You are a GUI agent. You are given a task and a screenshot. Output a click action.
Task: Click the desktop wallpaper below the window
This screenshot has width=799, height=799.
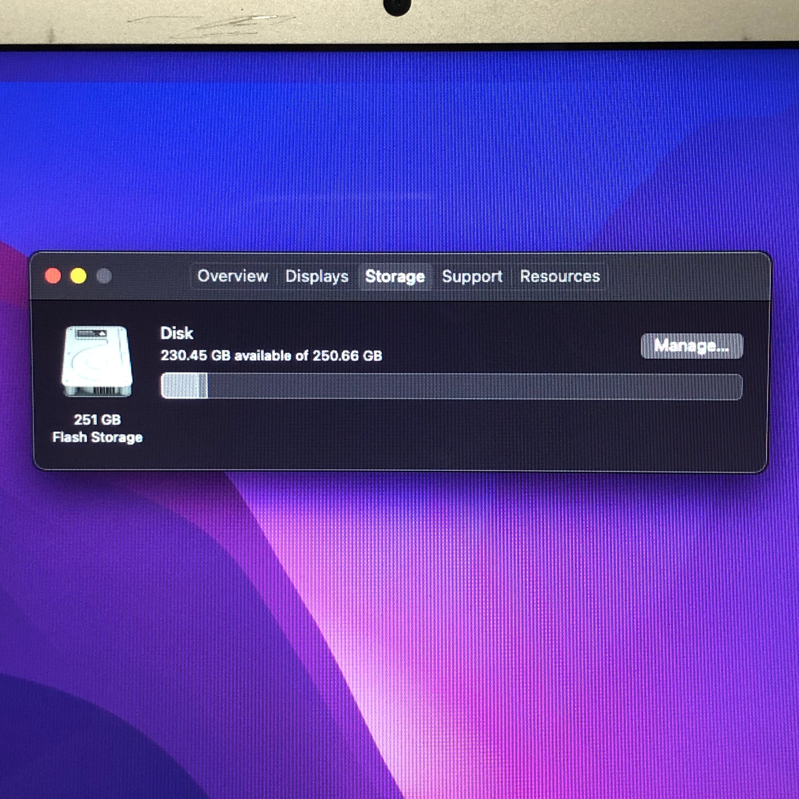point(413,620)
